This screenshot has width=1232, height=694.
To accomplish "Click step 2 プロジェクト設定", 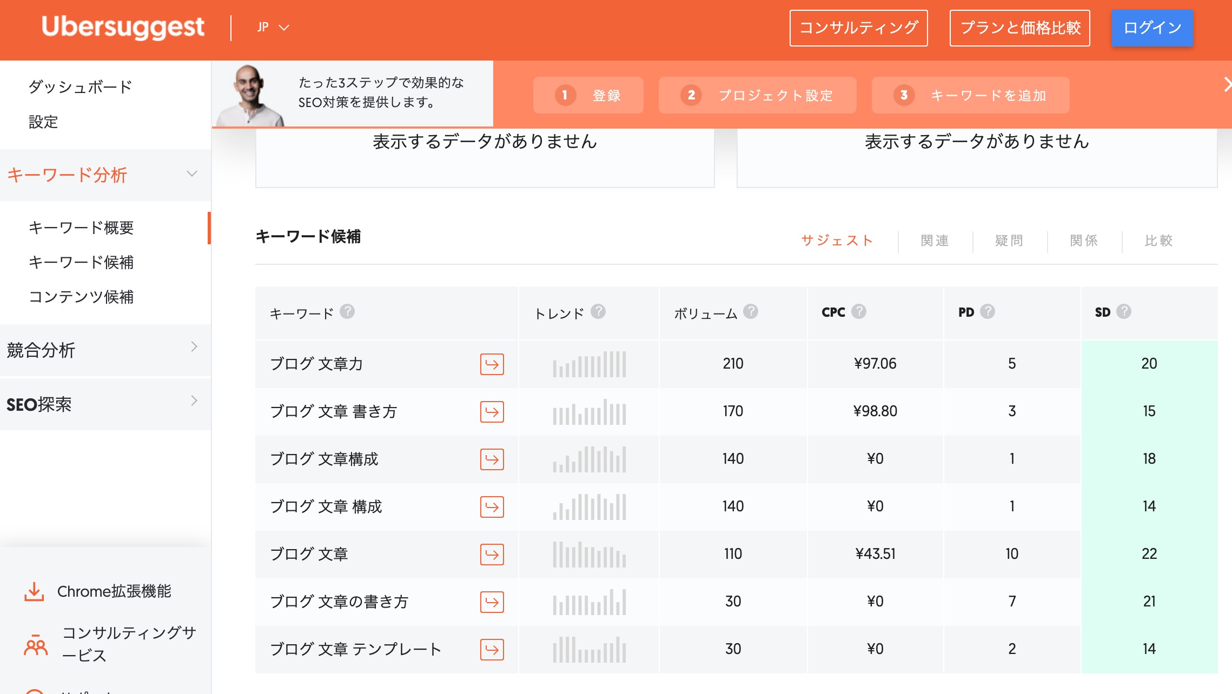I will 757,96.
